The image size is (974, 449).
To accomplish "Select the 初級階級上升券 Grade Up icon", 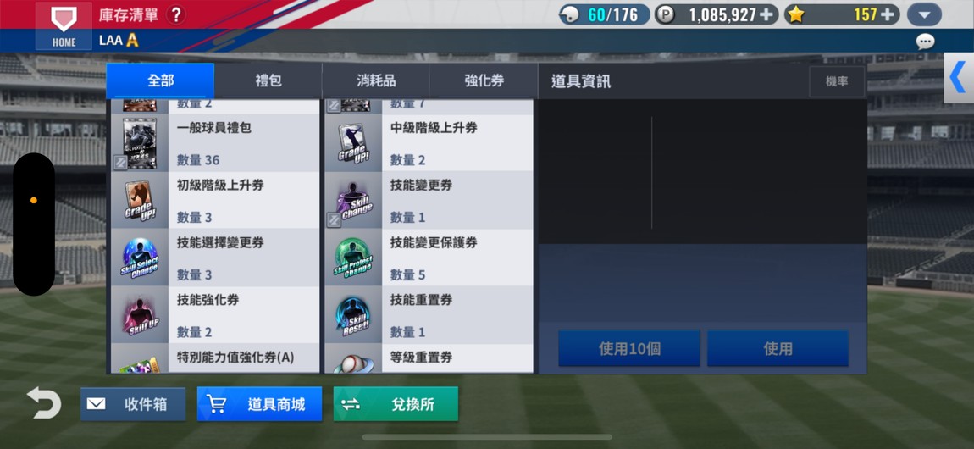I will coord(140,201).
